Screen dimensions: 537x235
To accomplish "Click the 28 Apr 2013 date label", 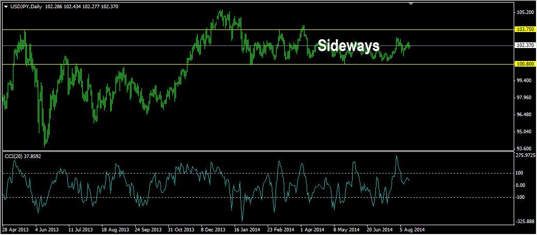I will pyautogui.click(x=16, y=230).
